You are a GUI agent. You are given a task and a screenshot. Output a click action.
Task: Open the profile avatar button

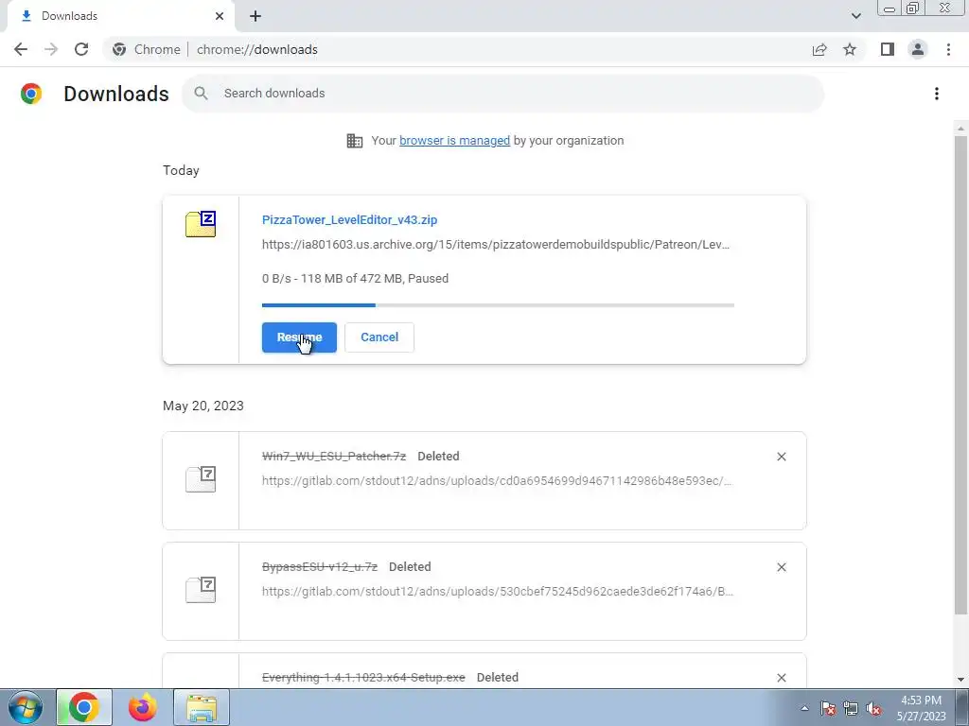pos(918,49)
